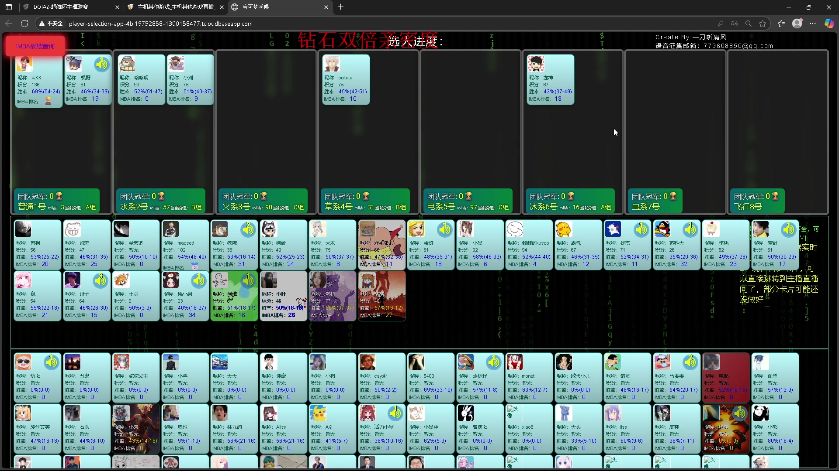The height and width of the screenshot is (471, 839).
Task: Click the browser back arrow
Action: point(9,24)
